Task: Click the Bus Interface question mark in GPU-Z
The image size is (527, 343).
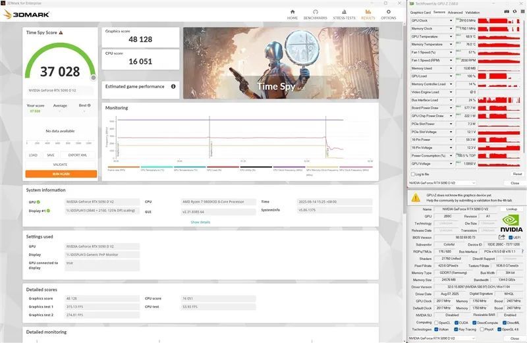Action: (x=522, y=251)
